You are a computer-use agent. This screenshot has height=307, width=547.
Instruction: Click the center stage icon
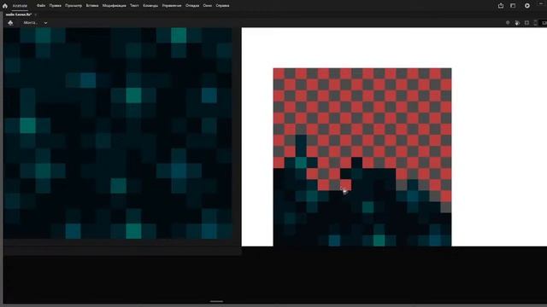(x=508, y=23)
